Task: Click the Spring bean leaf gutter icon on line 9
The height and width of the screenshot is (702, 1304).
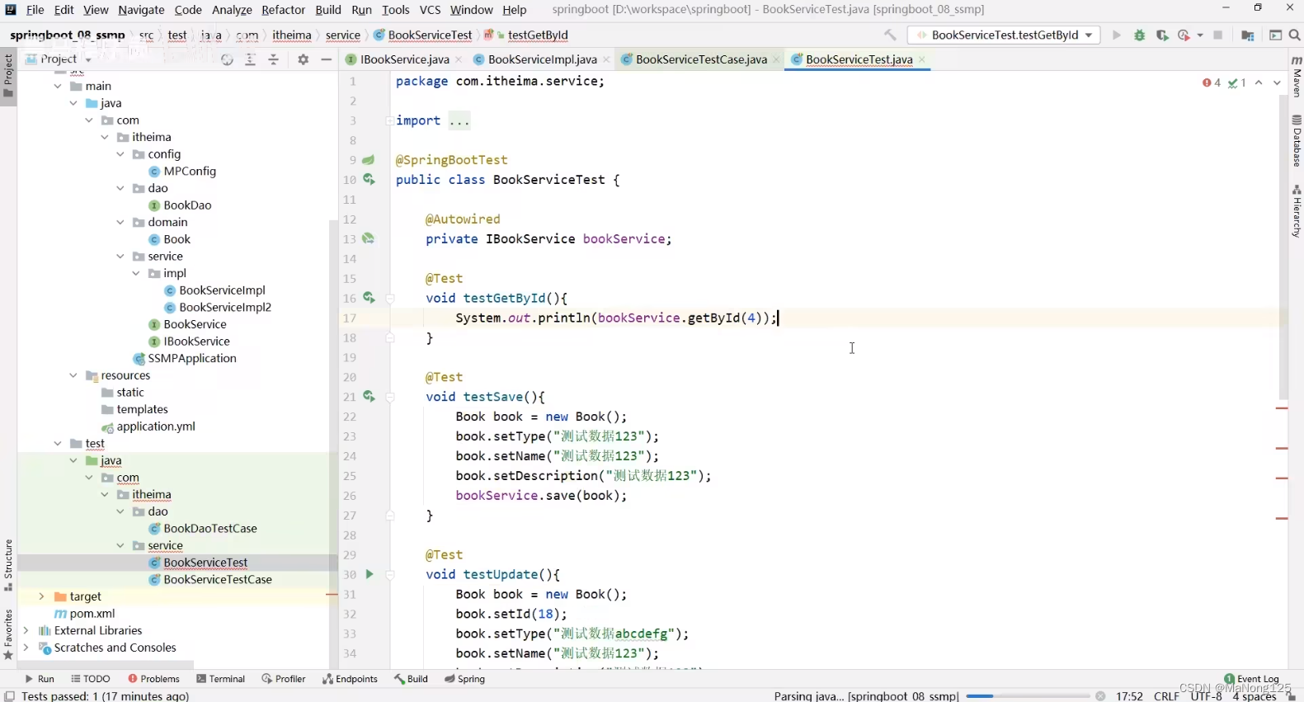Action: [x=369, y=159]
